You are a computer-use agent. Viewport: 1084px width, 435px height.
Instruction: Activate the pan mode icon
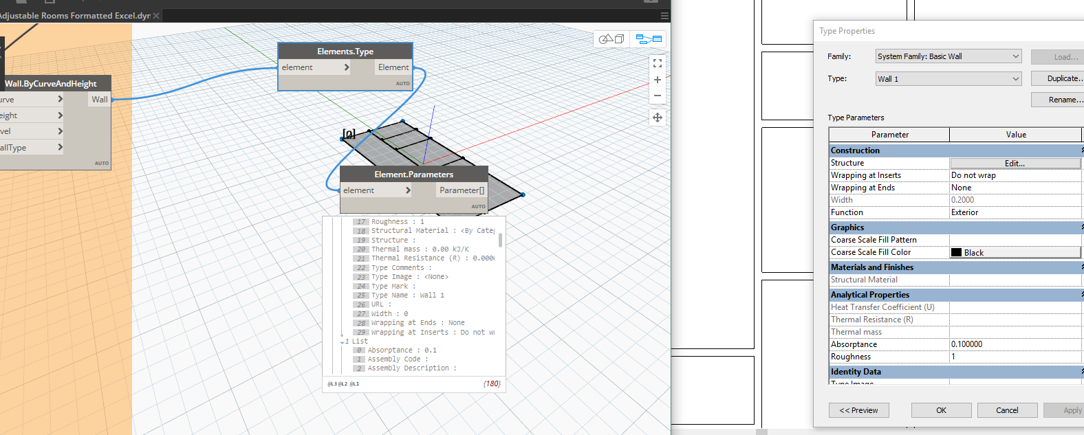(658, 118)
